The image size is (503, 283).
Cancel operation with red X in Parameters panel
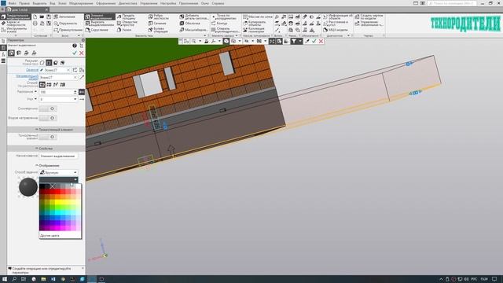coord(82,53)
